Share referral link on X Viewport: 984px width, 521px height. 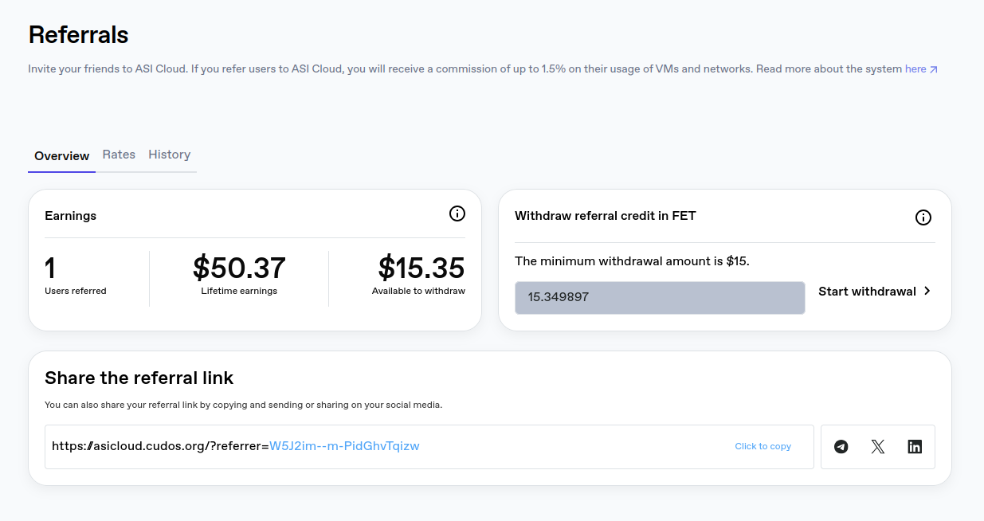pyautogui.click(x=877, y=447)
